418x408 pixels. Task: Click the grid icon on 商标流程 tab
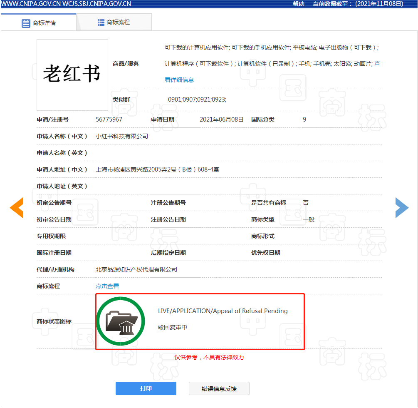tap(101, 22)
